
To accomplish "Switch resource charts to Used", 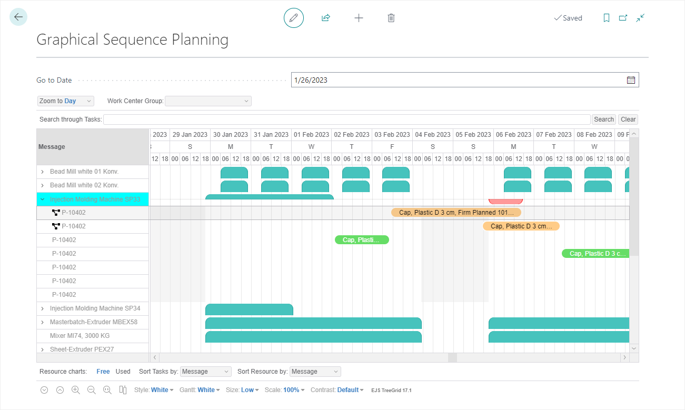I will pyautogui.click(x=123, y=371).
